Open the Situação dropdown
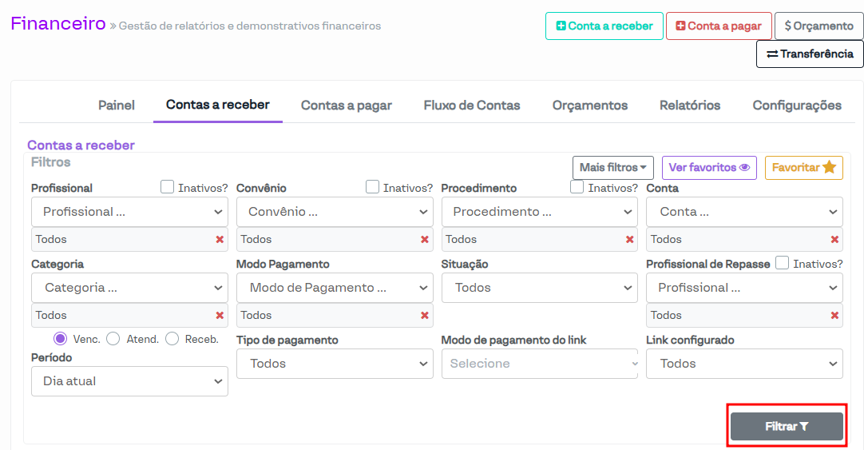864x450 pixels. [x=539, y=288]
